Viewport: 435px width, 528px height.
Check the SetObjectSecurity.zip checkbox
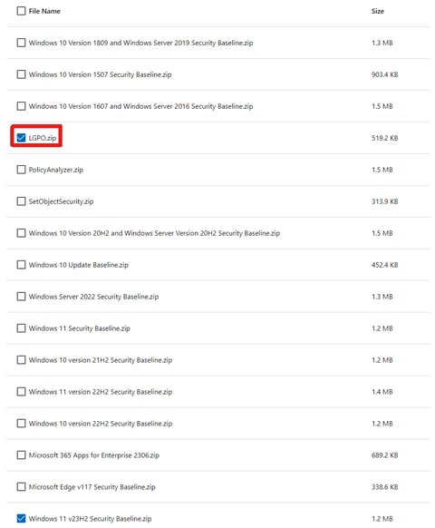tap(21, 201)
